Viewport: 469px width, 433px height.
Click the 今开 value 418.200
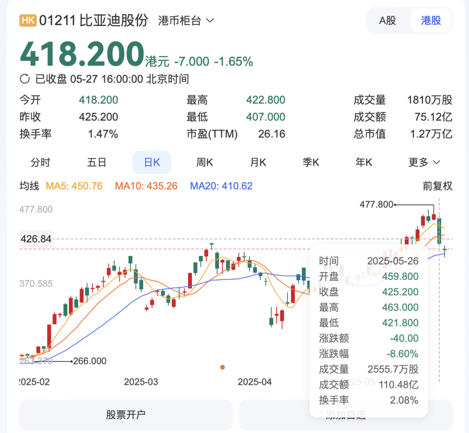99,100
